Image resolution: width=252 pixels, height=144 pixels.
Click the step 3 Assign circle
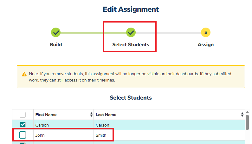pos(206,32)
